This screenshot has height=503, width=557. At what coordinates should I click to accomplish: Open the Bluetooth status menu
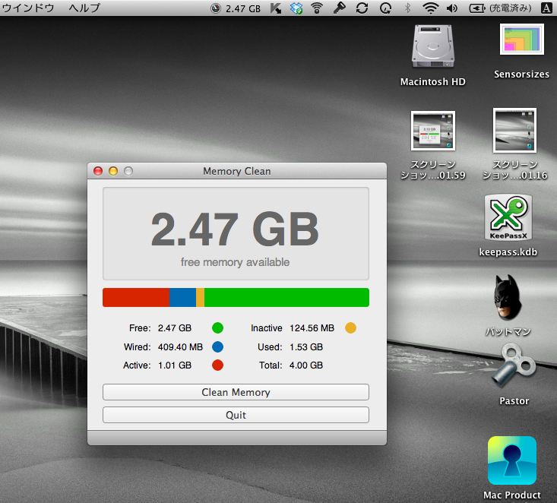click(x=408, y=8)
